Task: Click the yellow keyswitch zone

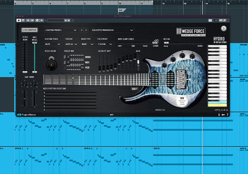Action: (217, 105)
